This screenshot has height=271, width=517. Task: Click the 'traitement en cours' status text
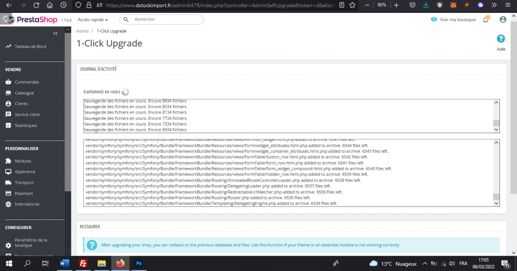coord(102,92)
